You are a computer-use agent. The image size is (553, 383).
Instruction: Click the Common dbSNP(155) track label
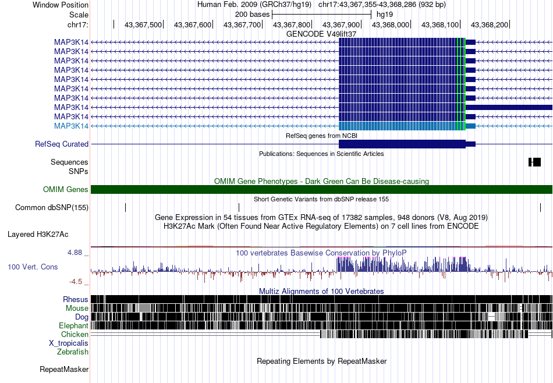[52, 207]
